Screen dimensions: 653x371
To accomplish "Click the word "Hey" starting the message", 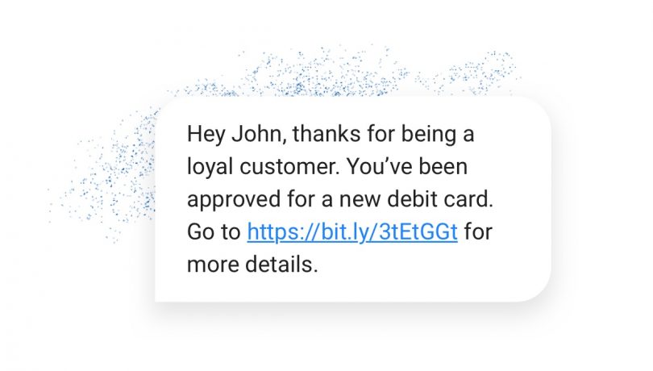I will tap(204, 134).
